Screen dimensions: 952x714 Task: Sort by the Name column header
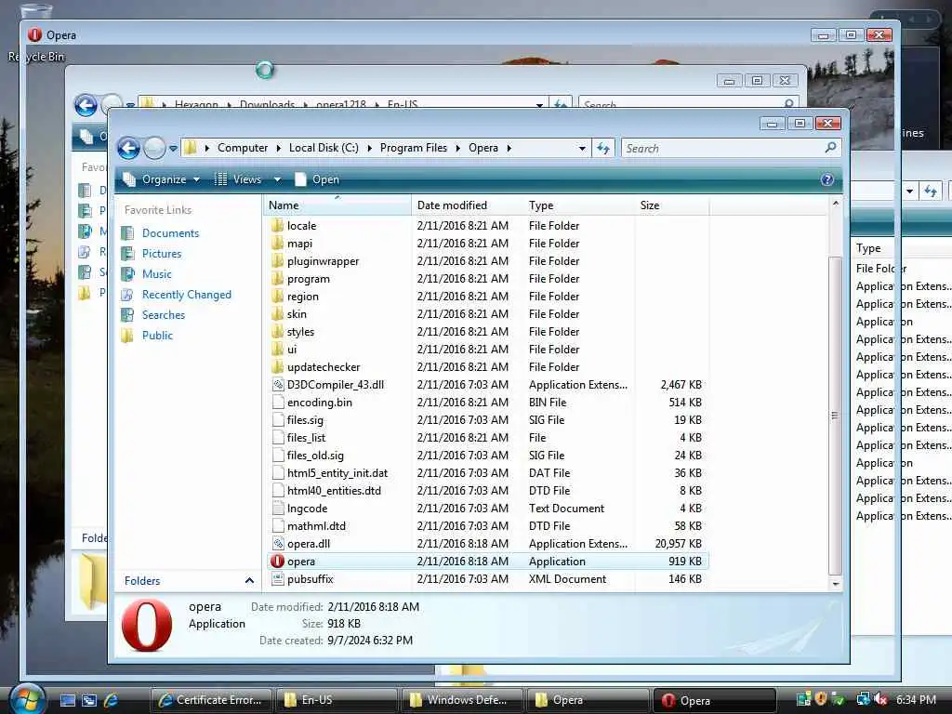click(337, 205)
